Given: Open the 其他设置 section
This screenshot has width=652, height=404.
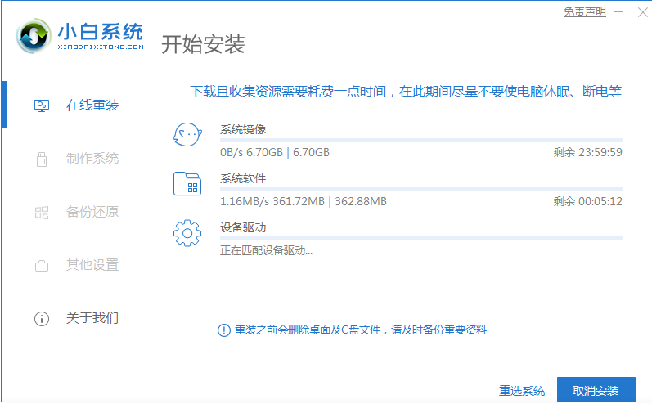Looking at the screenshot, I should 92,265.
